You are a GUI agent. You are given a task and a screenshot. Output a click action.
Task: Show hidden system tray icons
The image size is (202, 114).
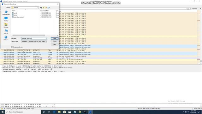point(183,112)
